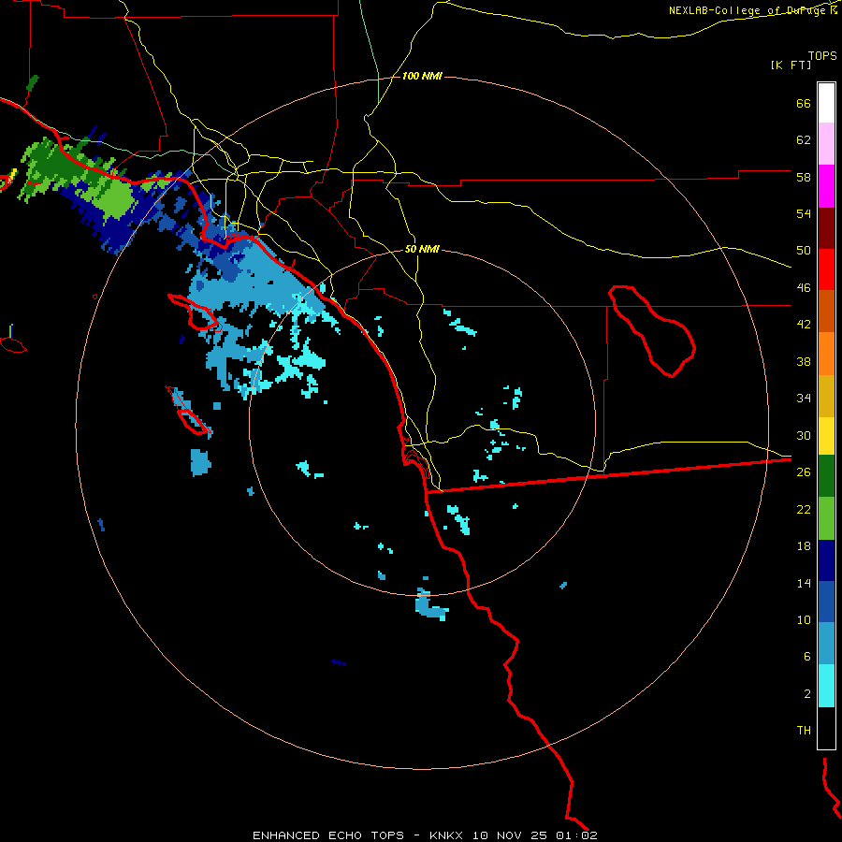Click the yellow 34 kft legend swatch

pyautogui.click(x=826, y=436)
